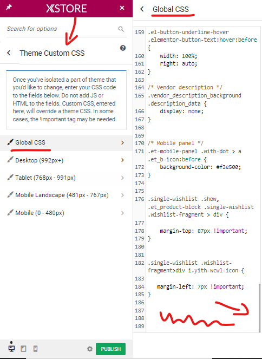The width and height of the screenshot is (262, 359).
Task: Go back from Global CSS editor
Action: 142,9
